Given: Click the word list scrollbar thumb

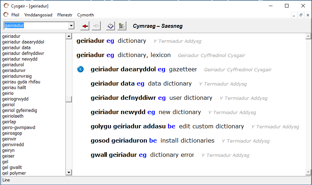Looking at the screenshot, I should (69, 99).
